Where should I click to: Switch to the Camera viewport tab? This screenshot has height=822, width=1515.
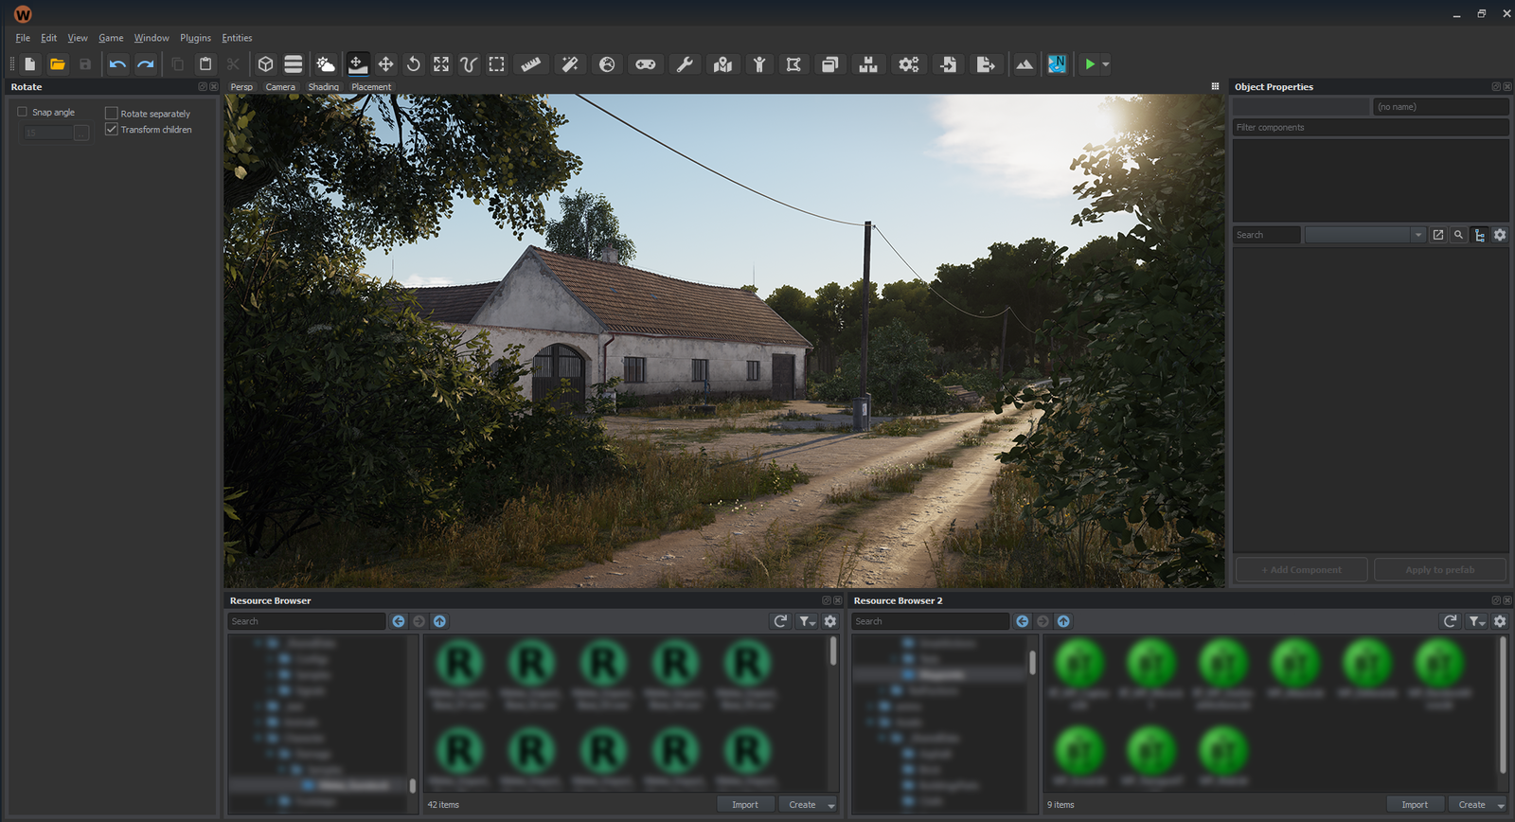point(280,86)
